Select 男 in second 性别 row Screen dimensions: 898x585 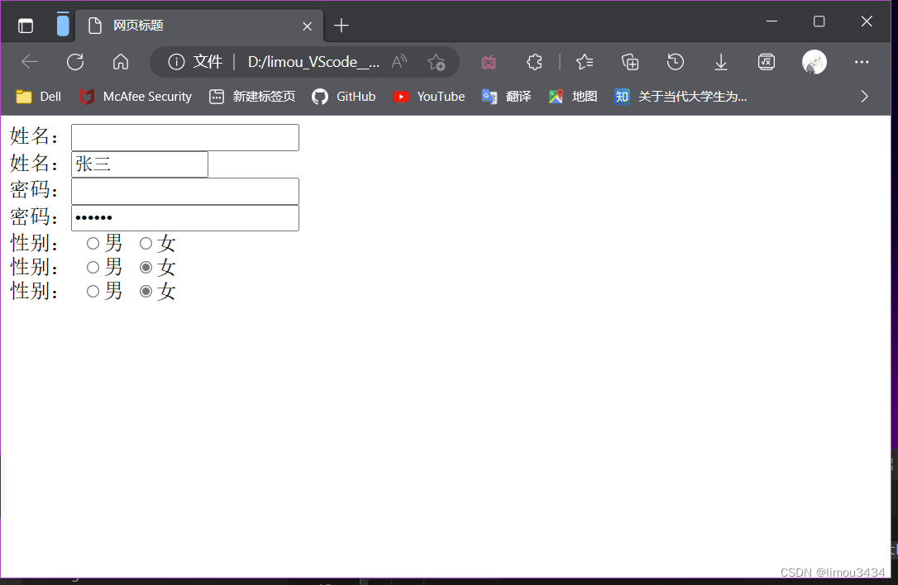click(93, 268)
